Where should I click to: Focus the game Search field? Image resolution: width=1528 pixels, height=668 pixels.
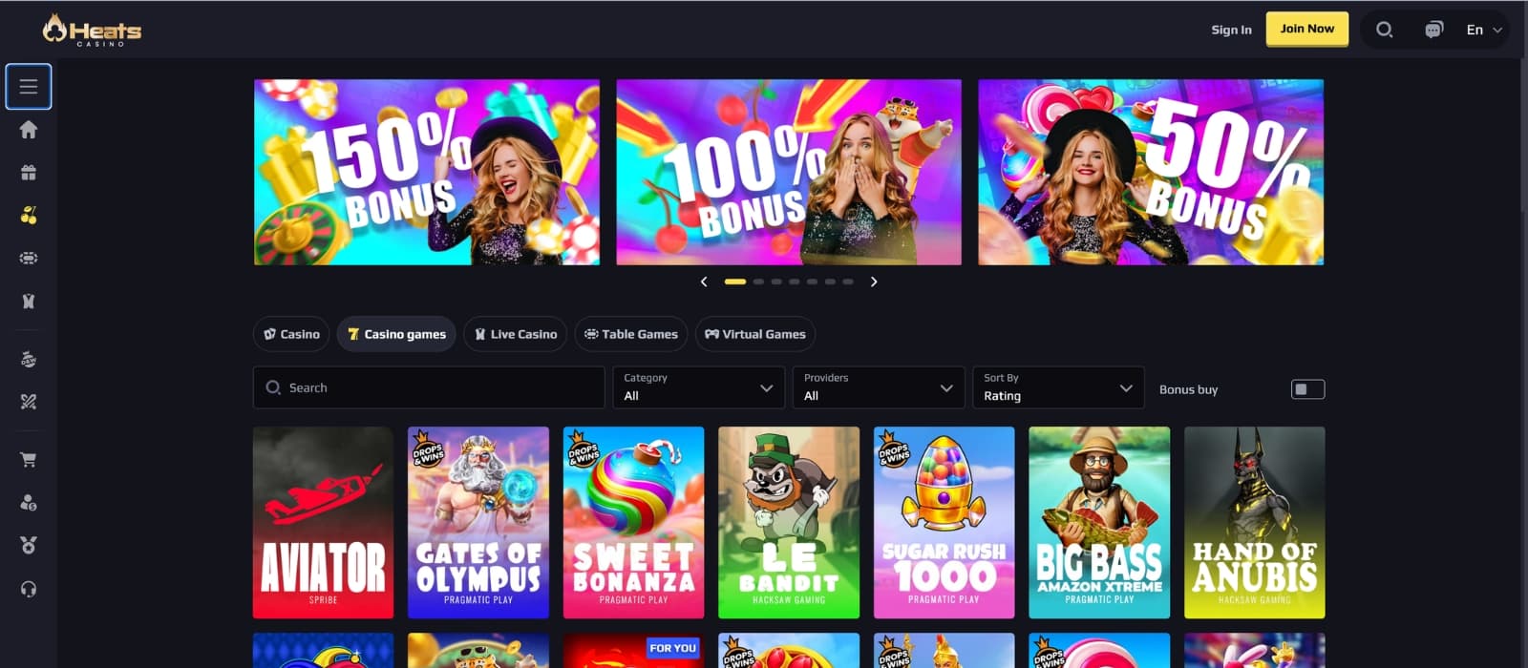click(429, 387)
